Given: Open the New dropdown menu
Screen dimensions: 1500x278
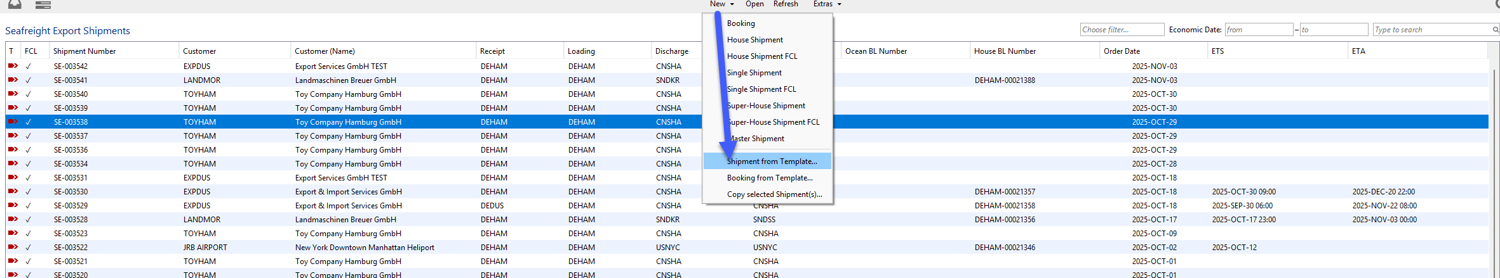Looking at the screenshot, I should (721, 4).
